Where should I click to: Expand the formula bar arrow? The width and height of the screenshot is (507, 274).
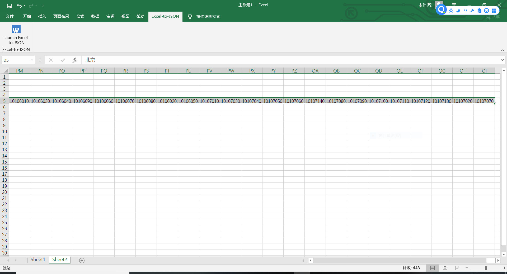[502, 60]
